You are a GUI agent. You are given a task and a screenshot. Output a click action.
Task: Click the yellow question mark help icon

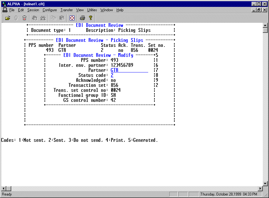pos(91,18)
